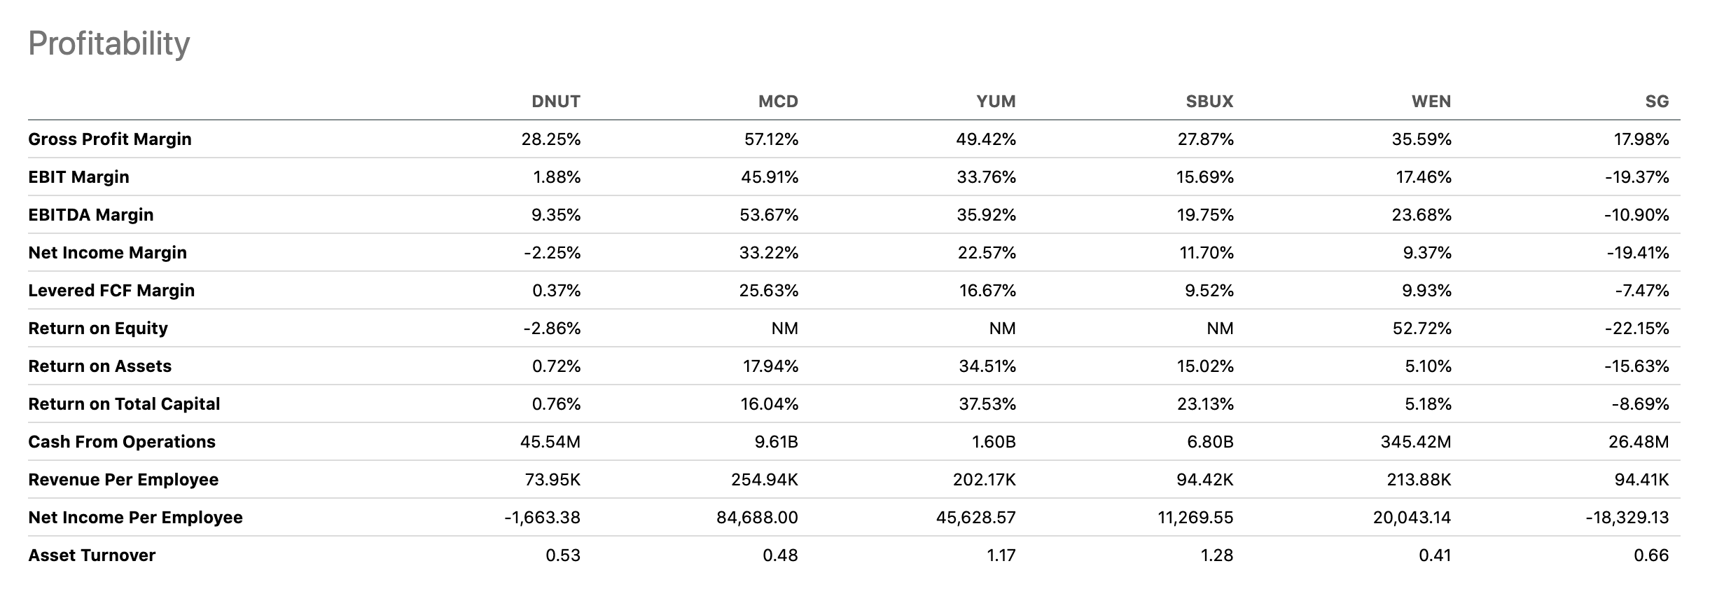Select the Net Income Margin row label
Viewport: 1710px width, 601px height.
click(108, 253)
